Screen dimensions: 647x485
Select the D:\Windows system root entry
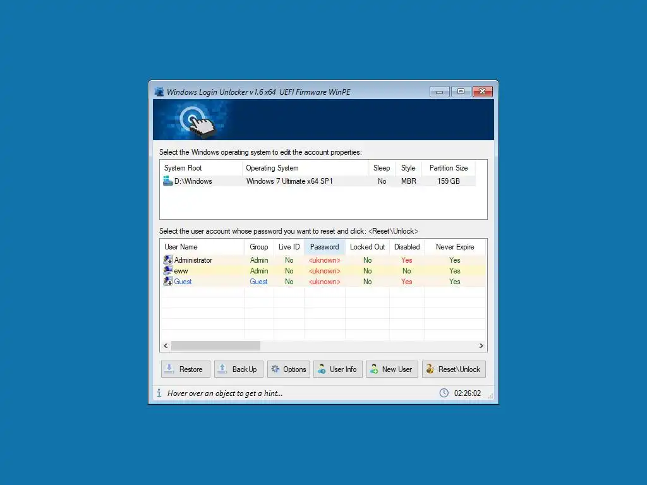pos(193,181)
